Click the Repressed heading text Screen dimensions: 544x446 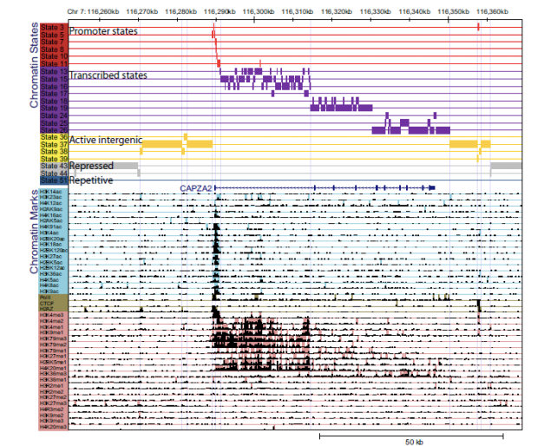click(x=91, y=166)
